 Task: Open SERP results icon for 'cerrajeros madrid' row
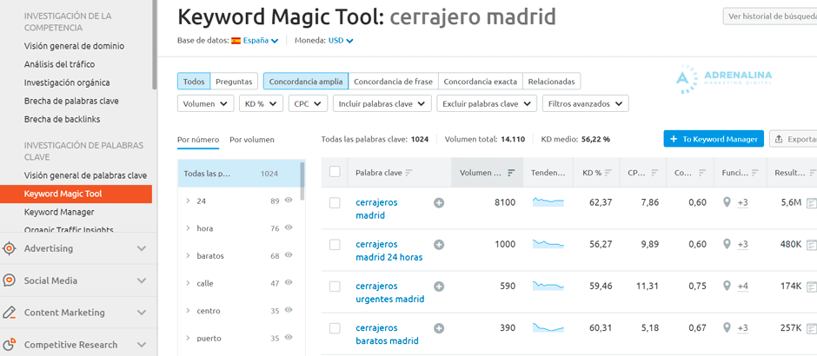tap(812, 203)
